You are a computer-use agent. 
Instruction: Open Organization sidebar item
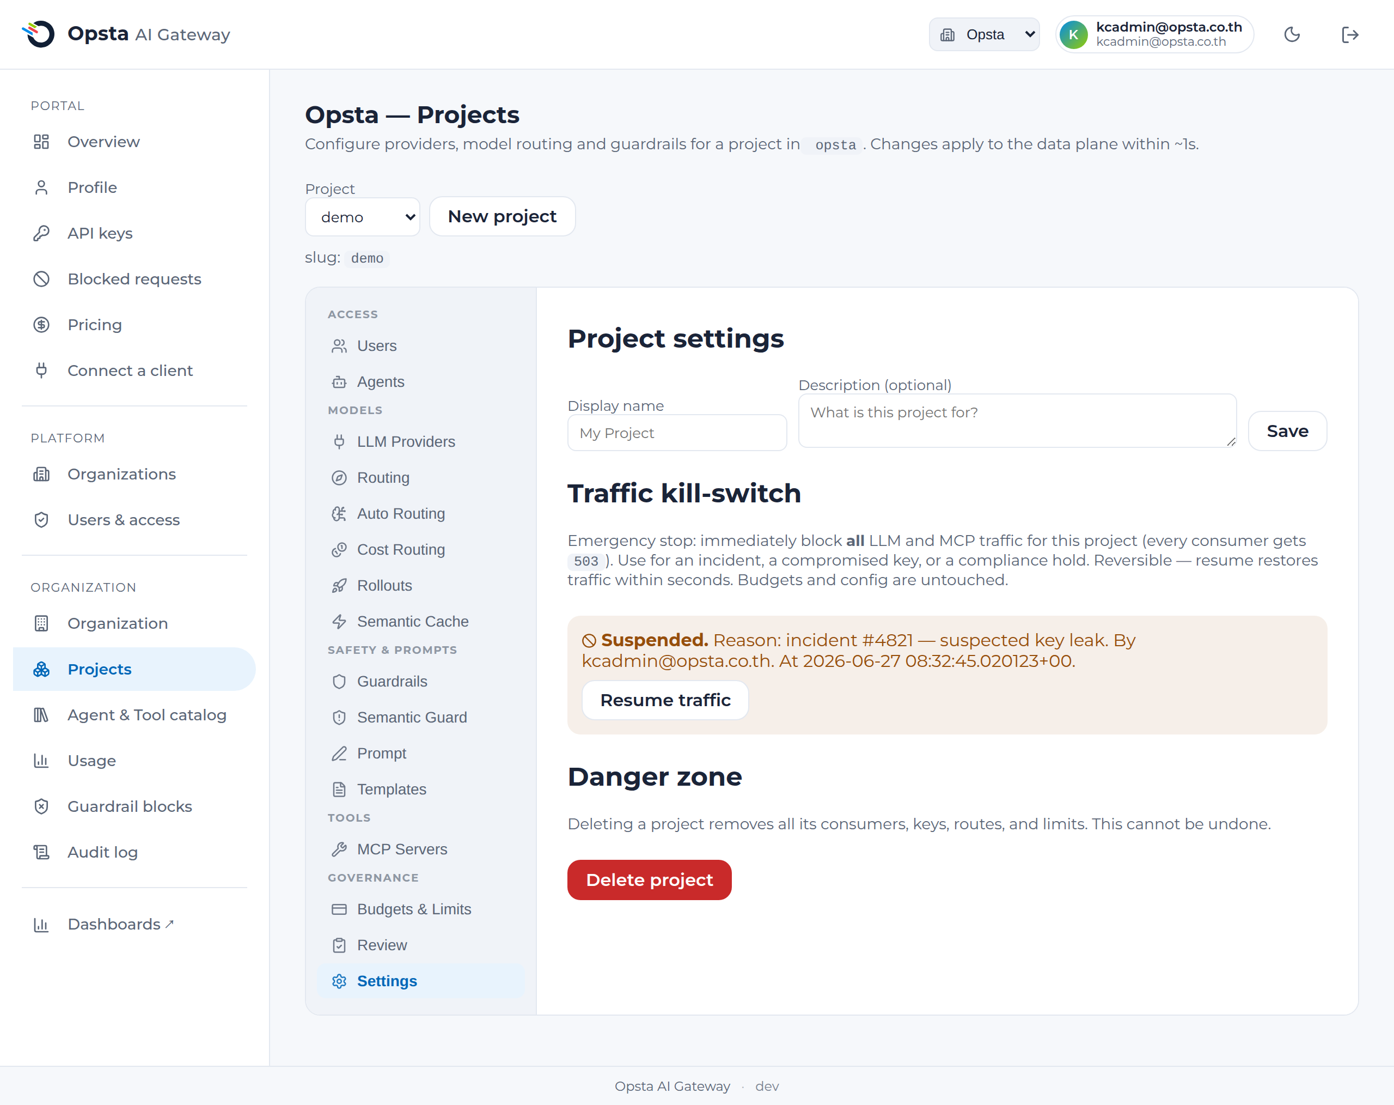click(134, 624)
